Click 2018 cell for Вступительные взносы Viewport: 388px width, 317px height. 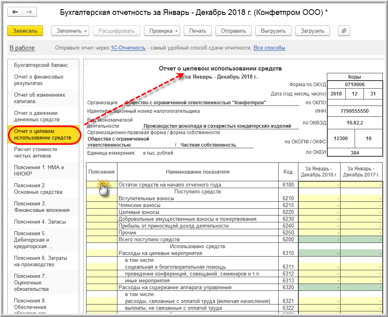319,198
